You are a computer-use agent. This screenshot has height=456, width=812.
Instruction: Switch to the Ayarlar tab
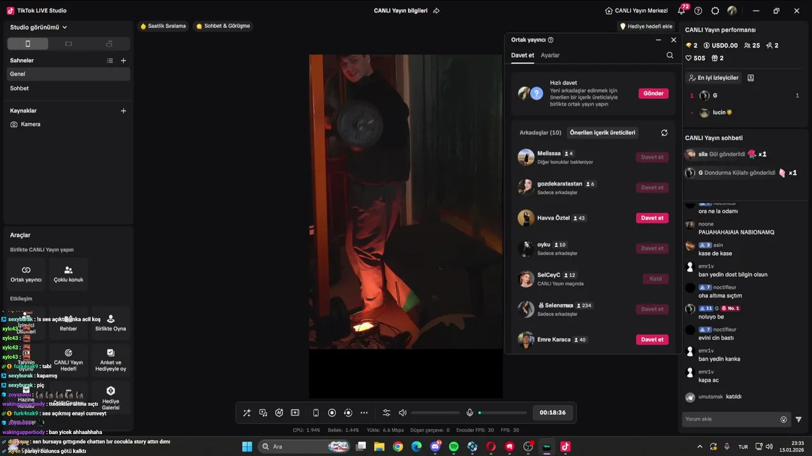(550, 55)
